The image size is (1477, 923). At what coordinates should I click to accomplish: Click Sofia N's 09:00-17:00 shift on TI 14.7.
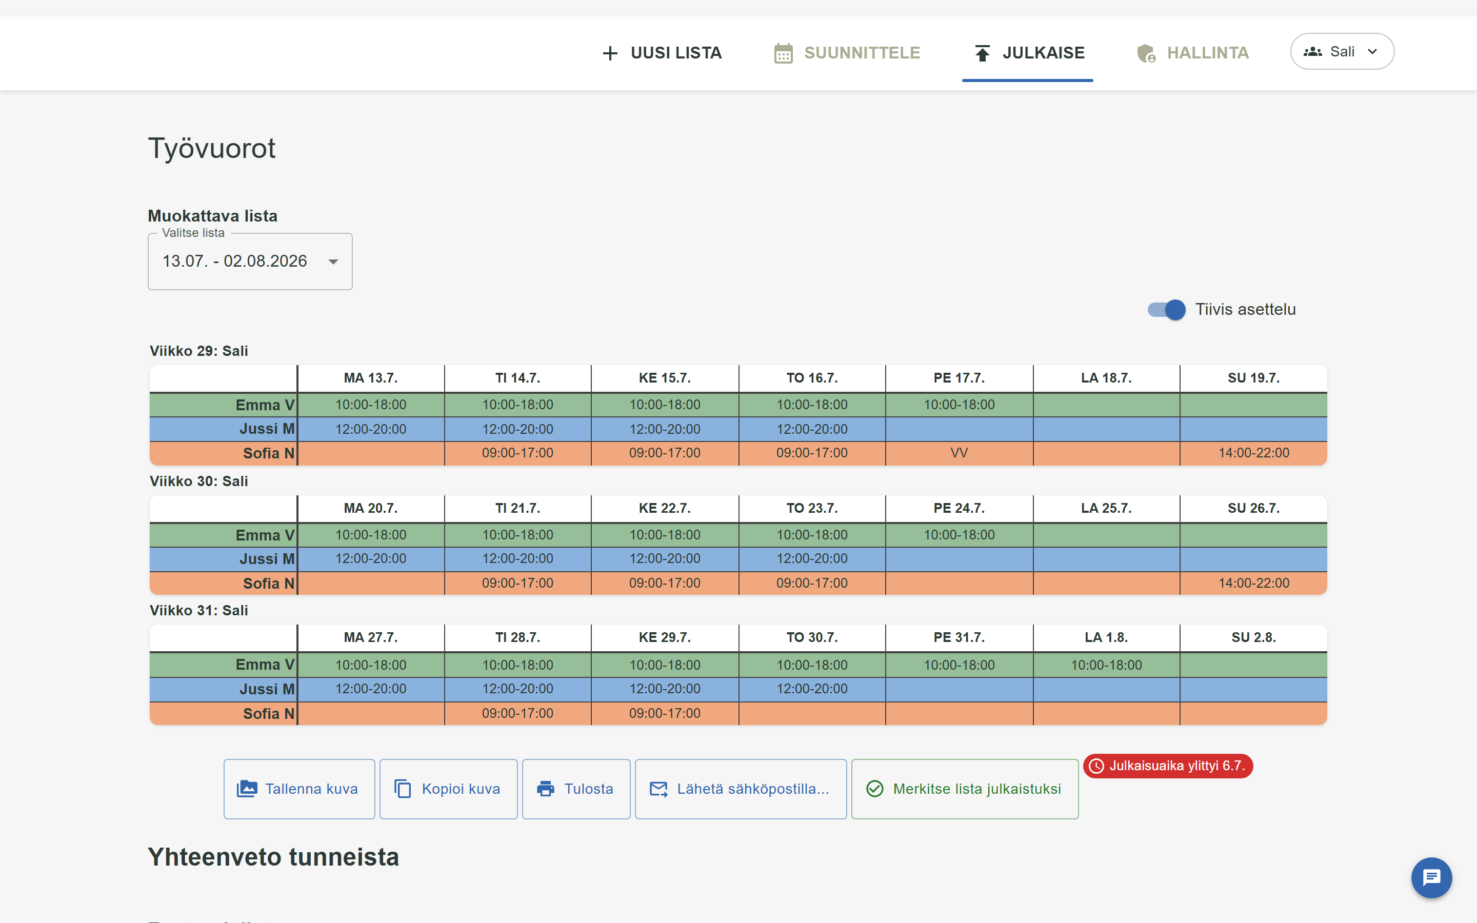coord(517,453)
